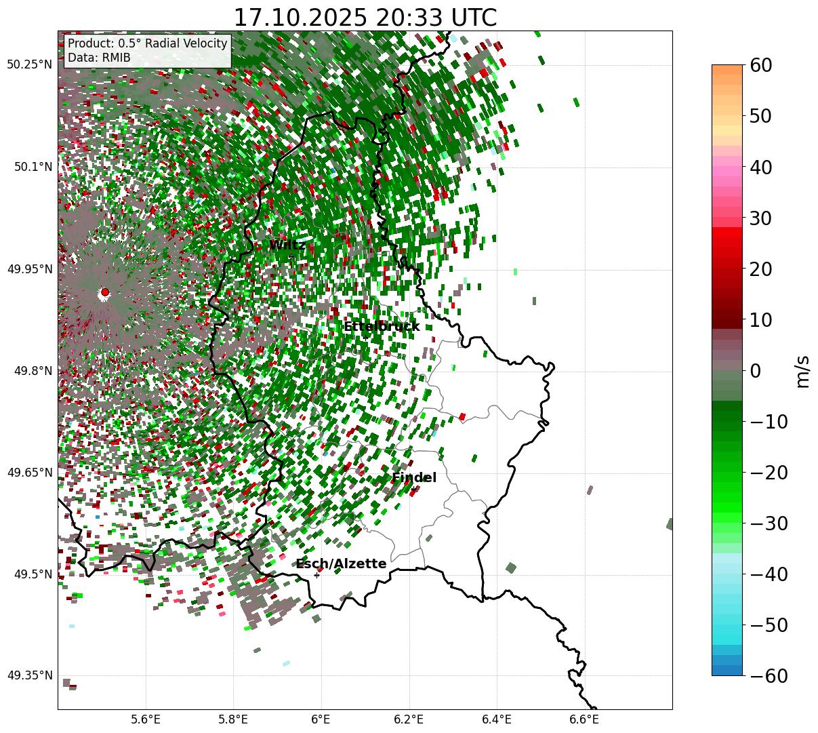Click the m/s colorbar unit label

point(803,370)
